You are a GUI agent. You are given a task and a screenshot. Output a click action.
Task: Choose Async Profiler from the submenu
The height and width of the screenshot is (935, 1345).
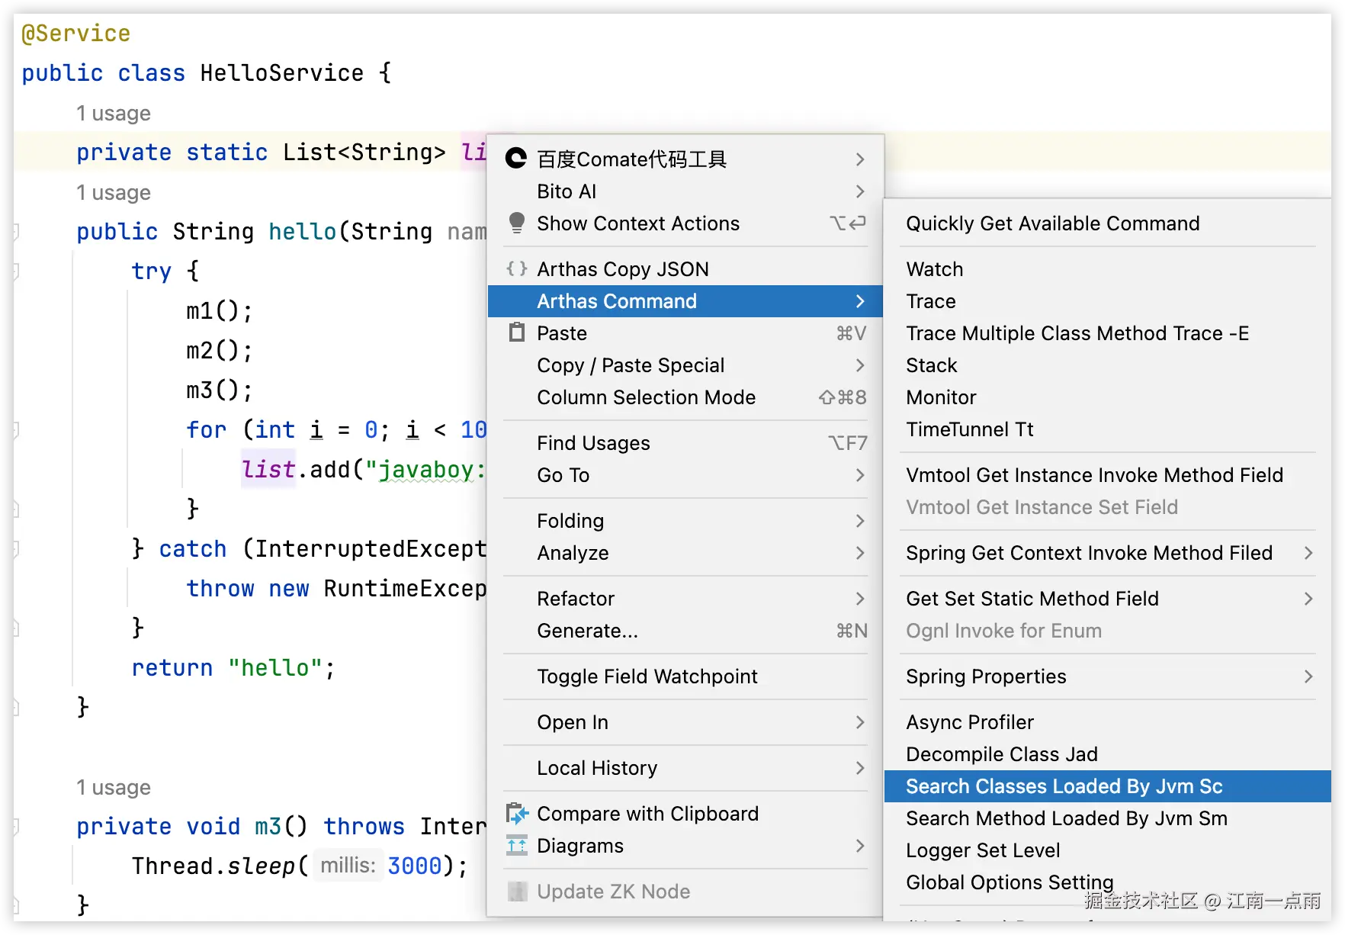(x=969, y=722)
